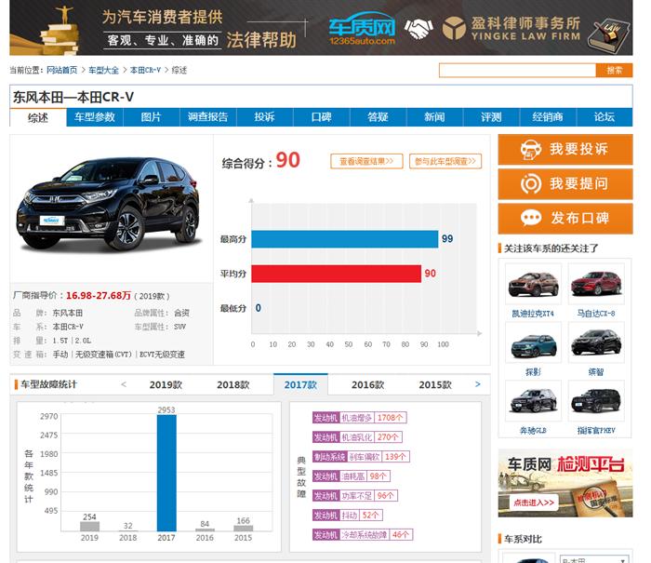Open the 指挥官PHEV car thumbnail

click(596, 401)
